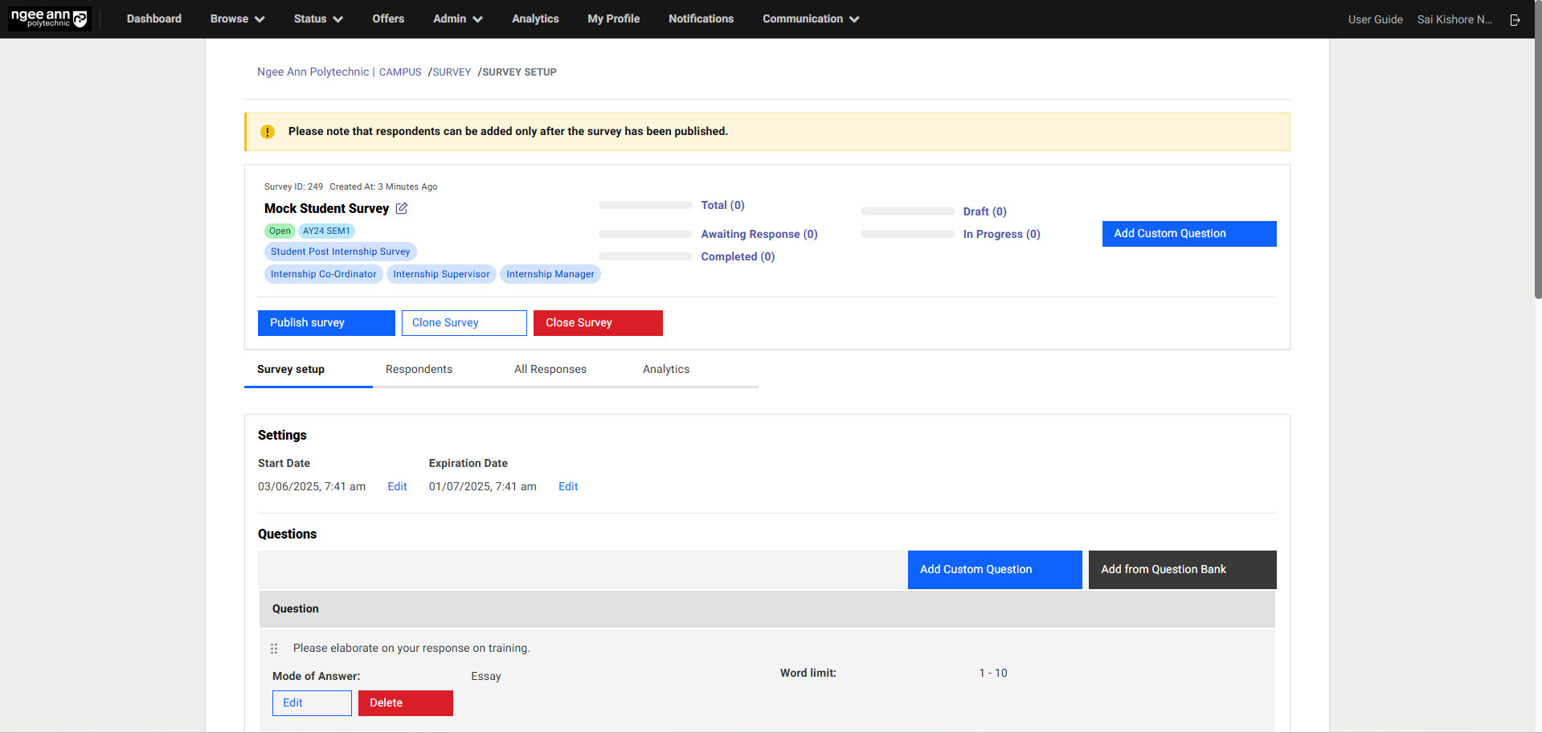Click the drag handle beside the training question

point(274,649)
